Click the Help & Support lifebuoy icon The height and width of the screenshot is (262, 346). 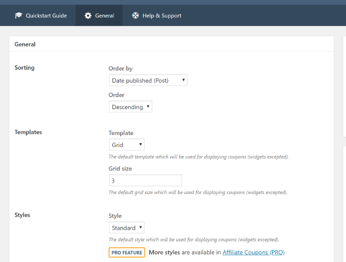136,16
